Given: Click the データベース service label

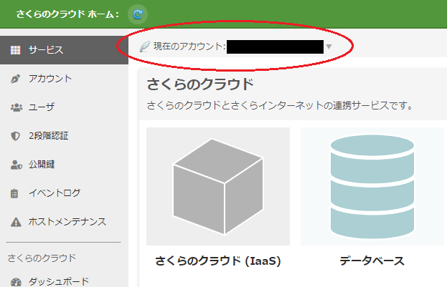Looking at the screenshot, I should (x=372, y=261).
